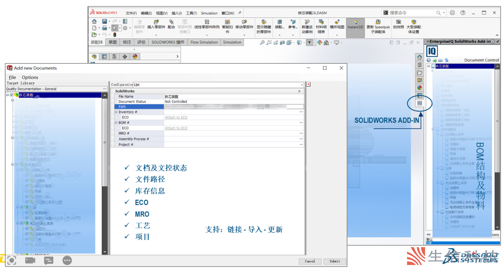
Task: Collapse the BOM # row group
Action: pyautogui.click(x=116, y=123)
